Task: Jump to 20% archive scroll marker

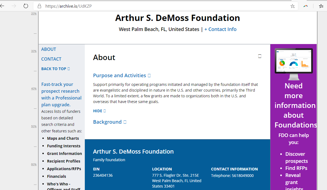Action: (34, 14)
